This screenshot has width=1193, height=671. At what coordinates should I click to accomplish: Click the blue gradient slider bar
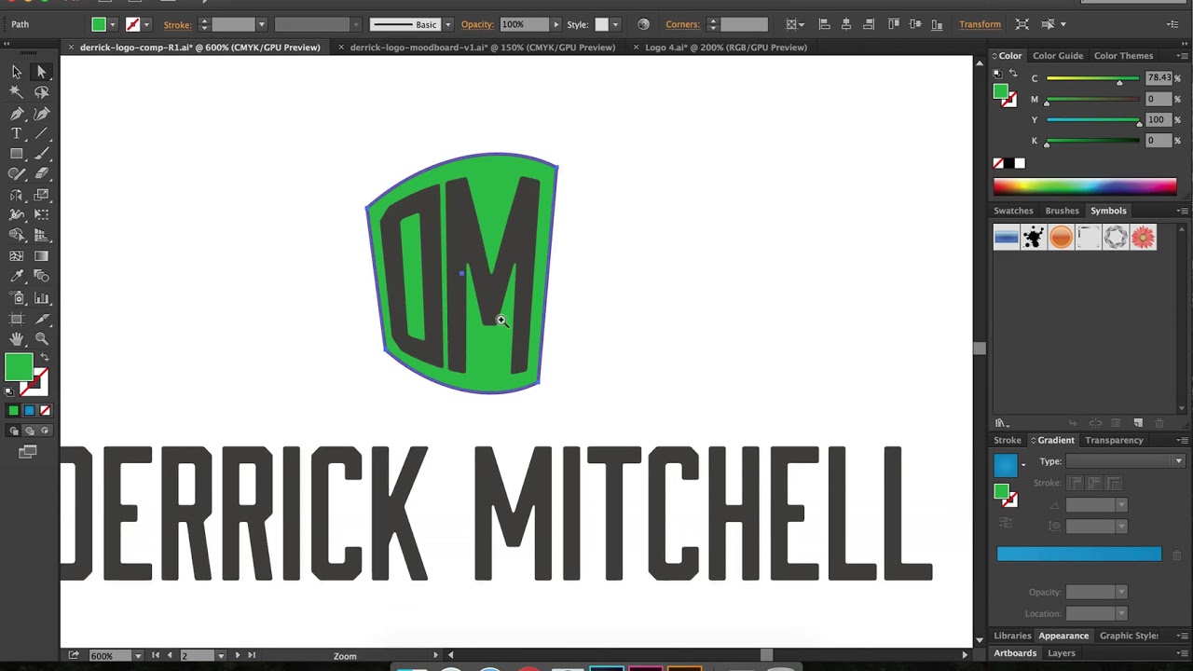pyautogui.click(x=1079, y=555)
